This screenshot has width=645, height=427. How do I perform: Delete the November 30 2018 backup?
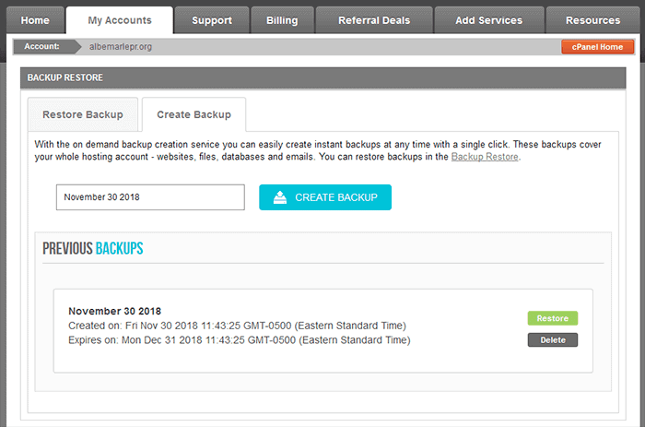(553, 340)
